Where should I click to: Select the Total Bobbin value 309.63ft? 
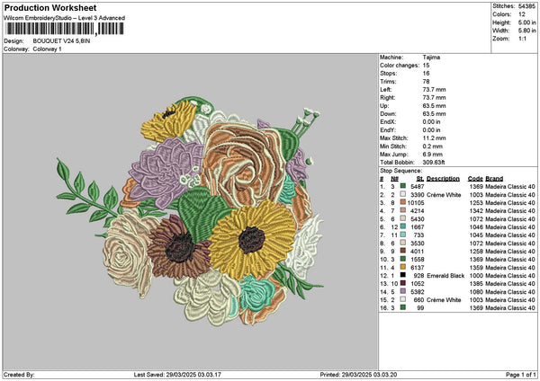(434, 163)
